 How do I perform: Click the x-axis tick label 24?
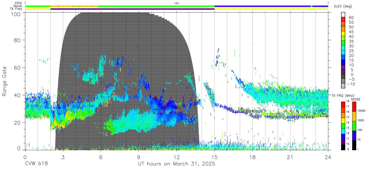(328, 157)
